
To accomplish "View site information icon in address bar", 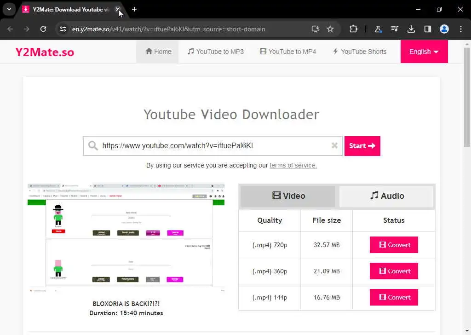I will point(63,29).
